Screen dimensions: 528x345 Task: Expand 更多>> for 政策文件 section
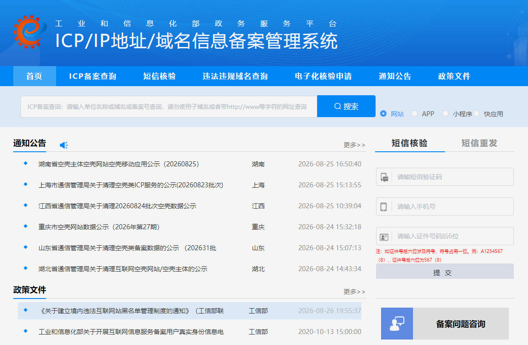pos(354,292)
